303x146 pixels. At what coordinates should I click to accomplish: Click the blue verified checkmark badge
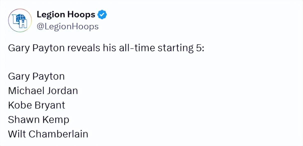click(102, 15)
